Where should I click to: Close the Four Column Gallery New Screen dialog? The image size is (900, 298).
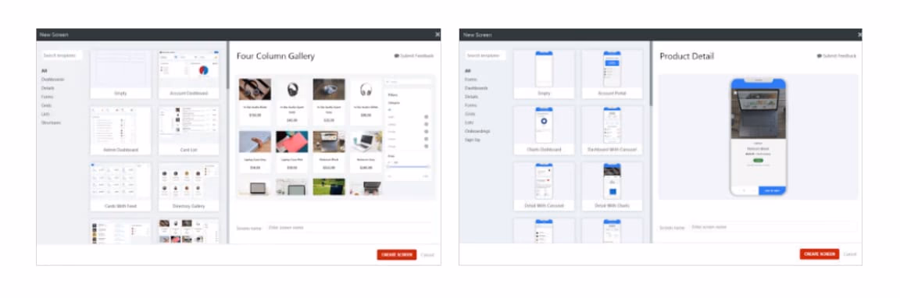click(437, 34)
